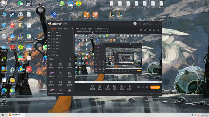
Task: Open the 歌词助手 tool in the toolbox
Action: 69,83
